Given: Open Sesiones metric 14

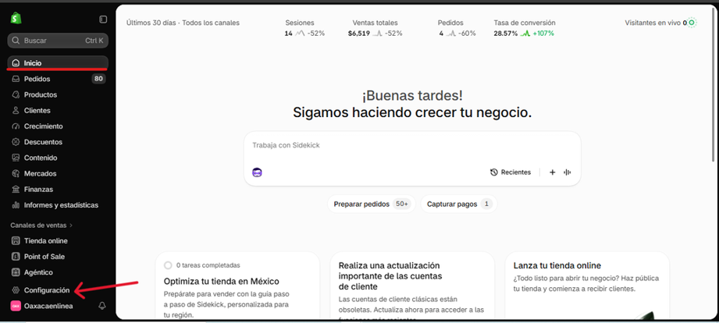Looking at the screenshot, I should (x=304, y=28).
